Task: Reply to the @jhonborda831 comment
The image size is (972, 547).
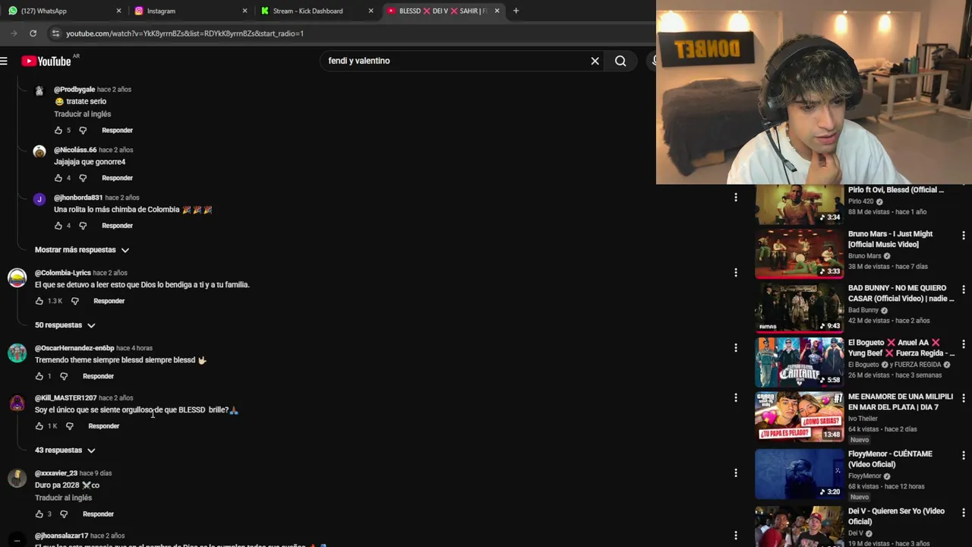Action: click(117, 226)
